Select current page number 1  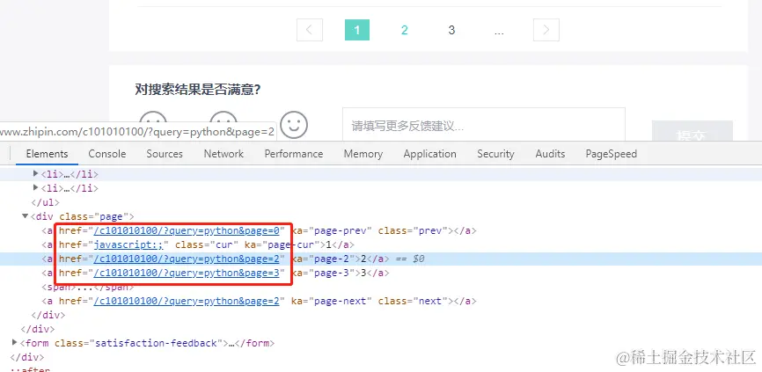point(357,30)
